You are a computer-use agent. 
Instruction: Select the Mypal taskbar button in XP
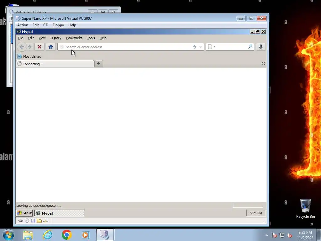tap(59, 213)
